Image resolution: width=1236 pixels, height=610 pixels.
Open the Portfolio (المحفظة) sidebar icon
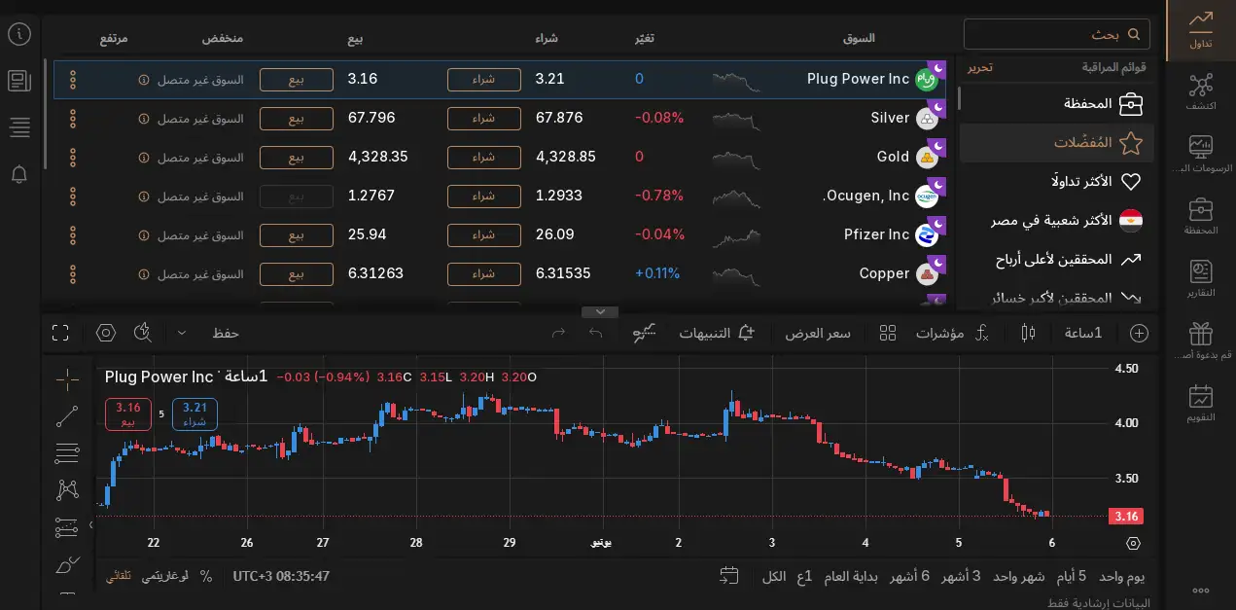(1201, 216)
